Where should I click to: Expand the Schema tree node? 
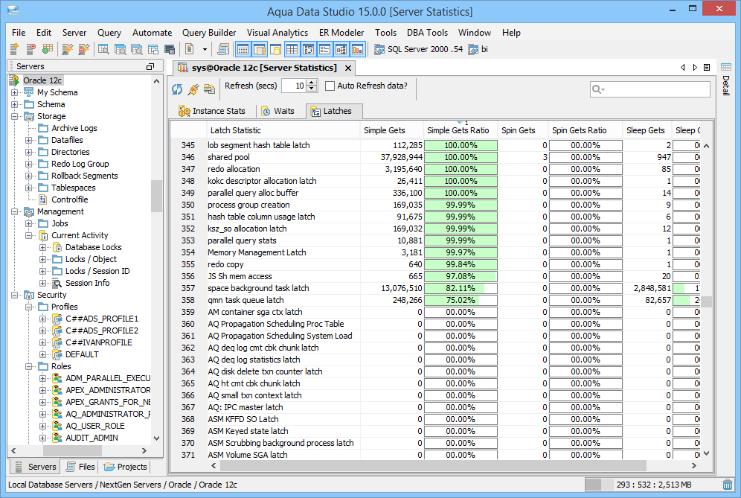pos(15,104)
